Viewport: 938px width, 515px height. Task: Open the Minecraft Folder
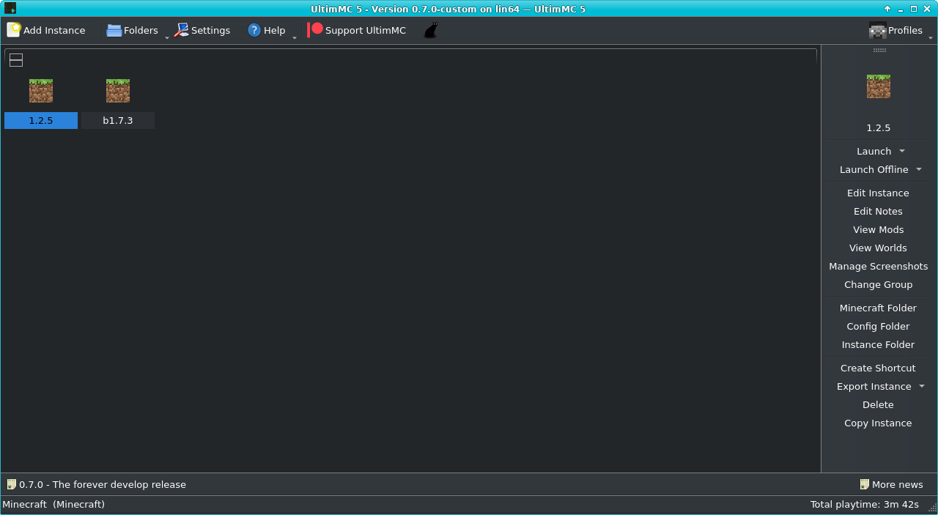(x=878, y=308)
